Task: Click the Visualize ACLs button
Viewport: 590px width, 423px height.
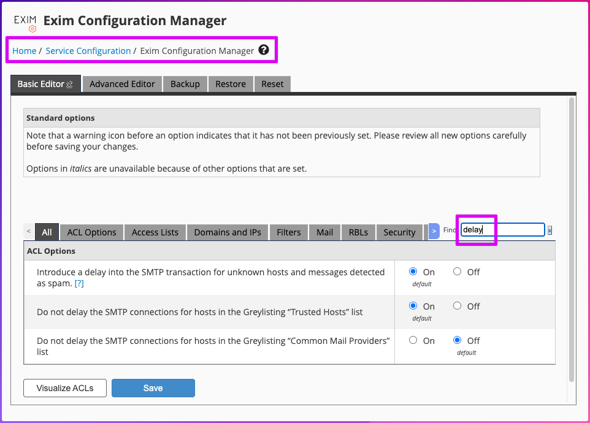Action: coord(65,387)
